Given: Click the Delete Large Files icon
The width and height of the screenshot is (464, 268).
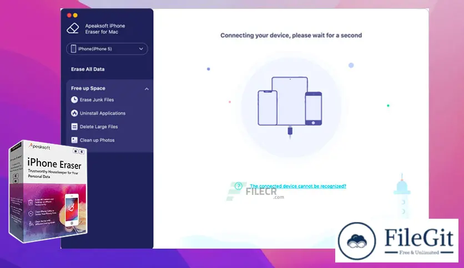Looking at the screenshot, I should click(x=74, y=127).
